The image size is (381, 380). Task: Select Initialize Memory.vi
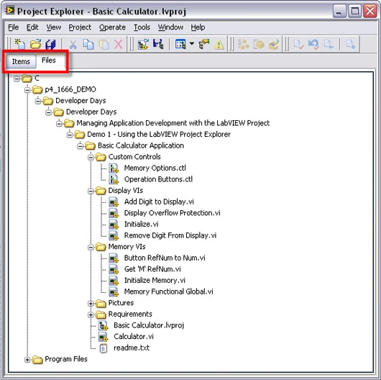pyautogui.click(x=155, y=280)
